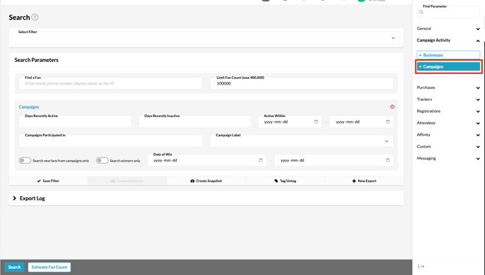Click the New Export button
The width and height of the screenshot is (485, 275).
tap(364, 181)
